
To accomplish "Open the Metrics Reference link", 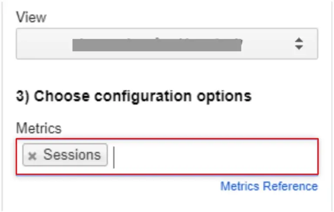I will tap(269, 186).
